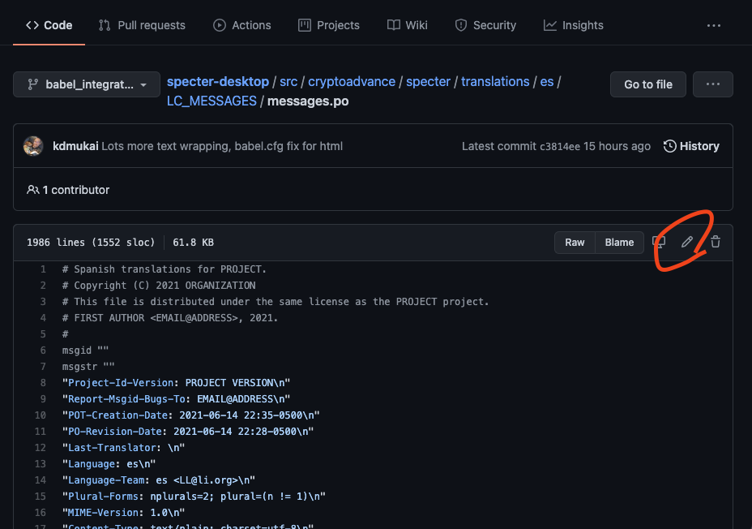
Task: Open the Pull requests tab
Action: pyautogui.click(x=142, y=25)
